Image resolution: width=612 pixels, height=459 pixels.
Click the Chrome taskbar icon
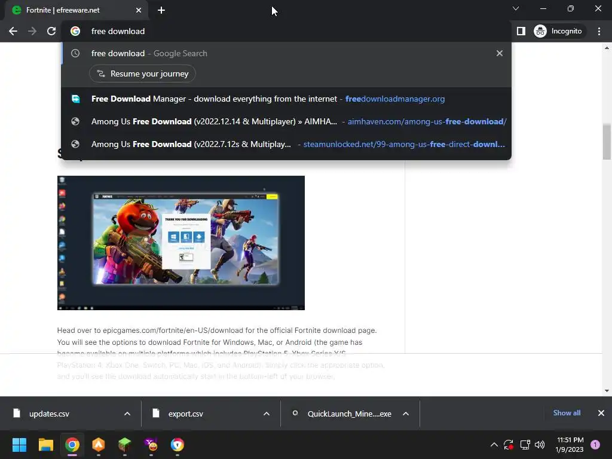(x=72, y=445)
